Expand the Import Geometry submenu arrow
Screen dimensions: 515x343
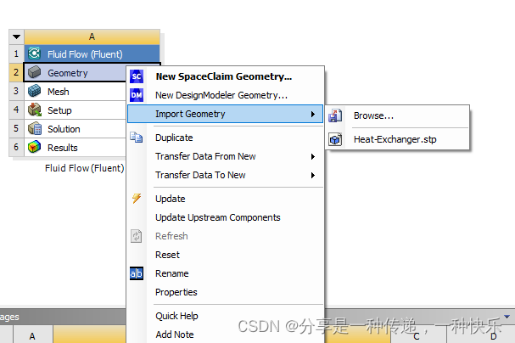pos(313,114)
